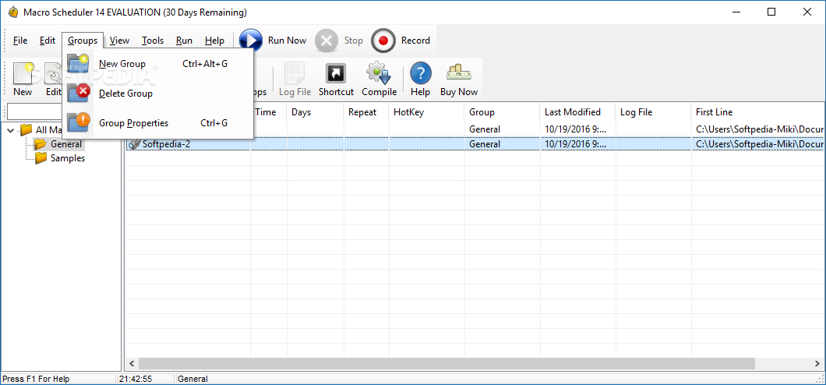Click Last Modified date of Softpedia-2
The height and width of the screenshot is (385, 826).
tap(575, 143)
